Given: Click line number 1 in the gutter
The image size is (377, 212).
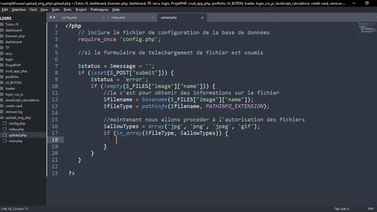Looking at the screenshot, I should (56, 26).
